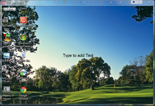Click the Shut Down desktop icon
Image resolution: width=155 pixels, height=106 pixels.
tap(23, 20)
